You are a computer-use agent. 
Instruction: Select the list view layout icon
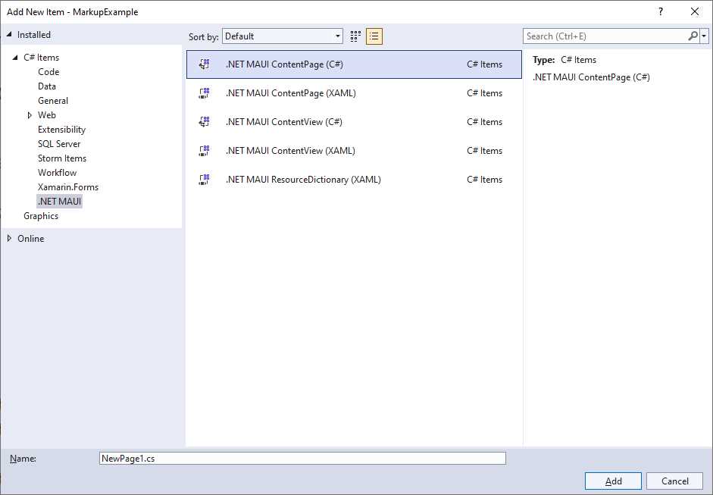374,36
